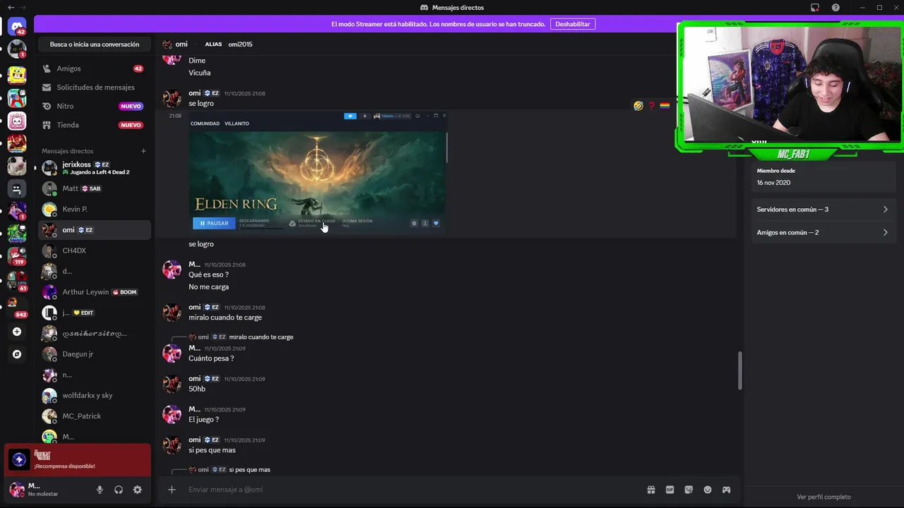This screenshot has height=508, width=904.
Task: Open Tienda shop page
Action: (94, 125)
